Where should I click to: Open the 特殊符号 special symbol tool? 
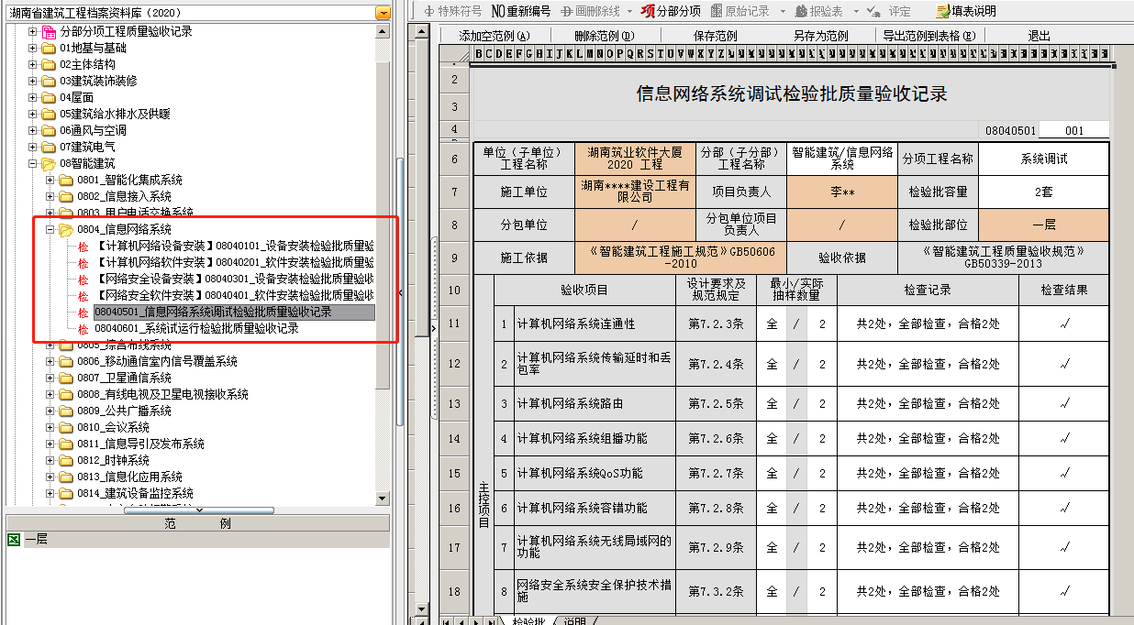click(x=453, y=11)
